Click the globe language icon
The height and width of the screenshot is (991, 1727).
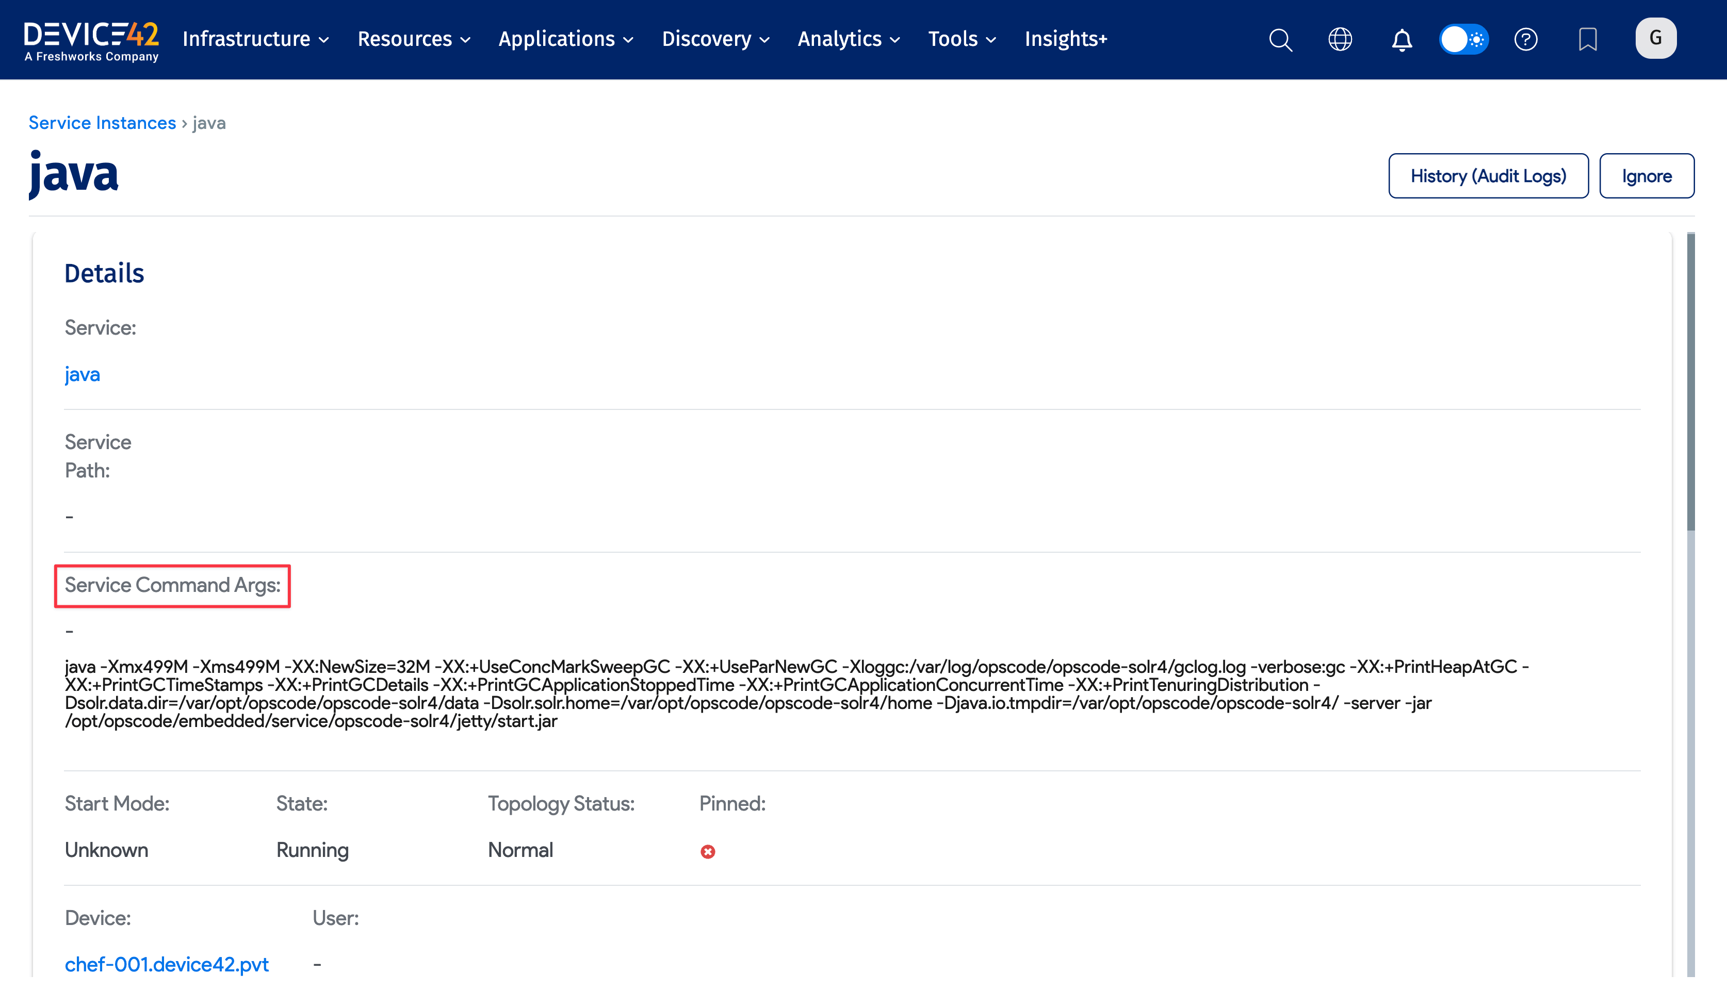[x=1340, y=40]
